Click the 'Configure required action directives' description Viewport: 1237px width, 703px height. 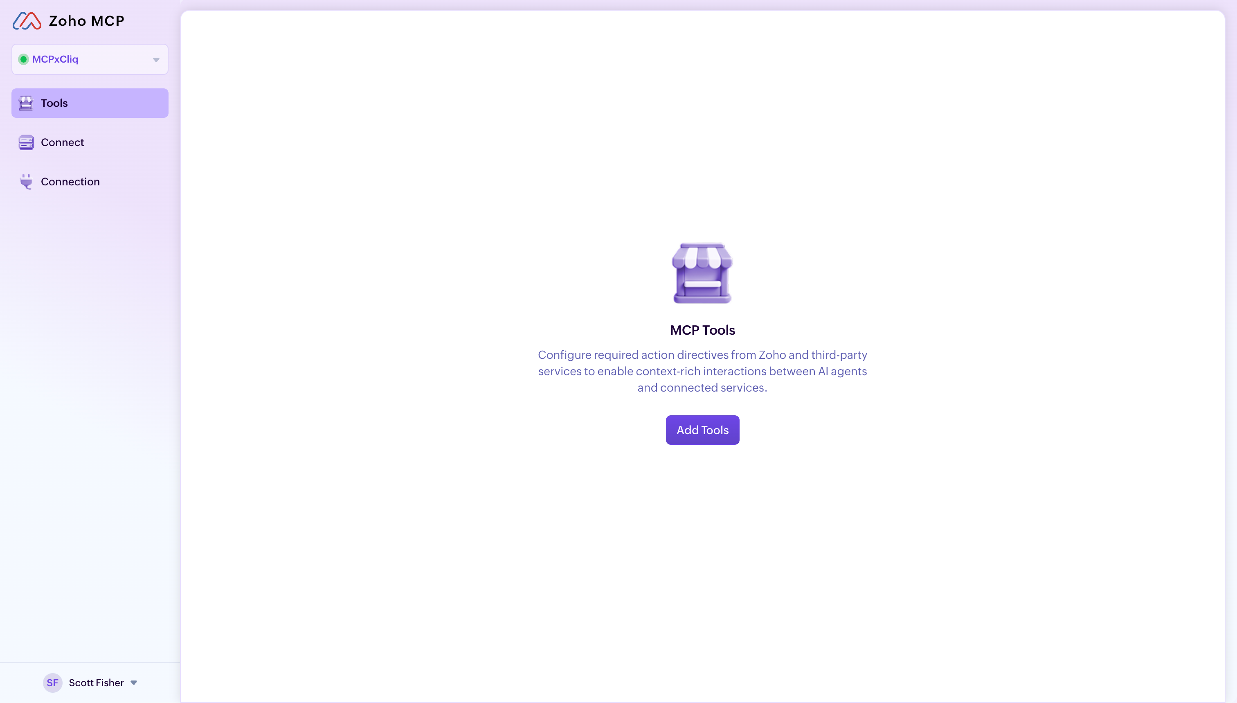point(702,371)
